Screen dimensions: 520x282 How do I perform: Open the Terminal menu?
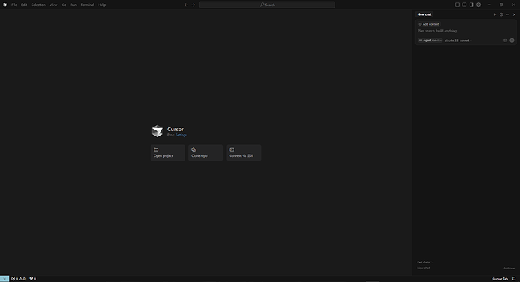point(87,5)
